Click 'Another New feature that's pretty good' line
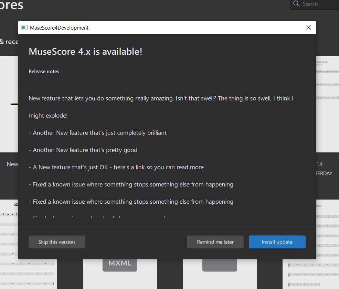339x289 pixels. tap(83, 150)
